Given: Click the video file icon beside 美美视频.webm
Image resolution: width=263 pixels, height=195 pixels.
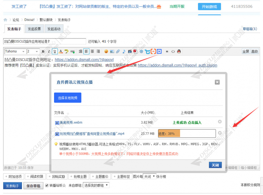Looking at the screenshot, I should click(57, 123).
